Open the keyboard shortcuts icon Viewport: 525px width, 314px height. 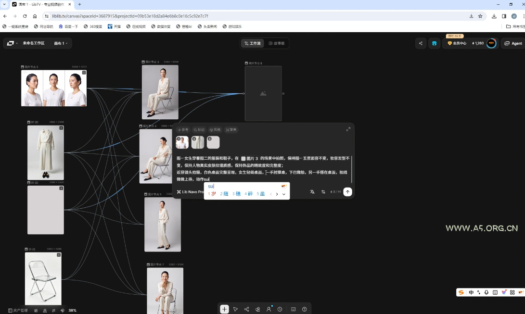coord(294,309)
